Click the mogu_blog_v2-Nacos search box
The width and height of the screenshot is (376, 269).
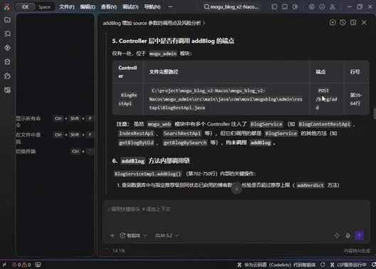pyautogui.click(x=231, y=7)
